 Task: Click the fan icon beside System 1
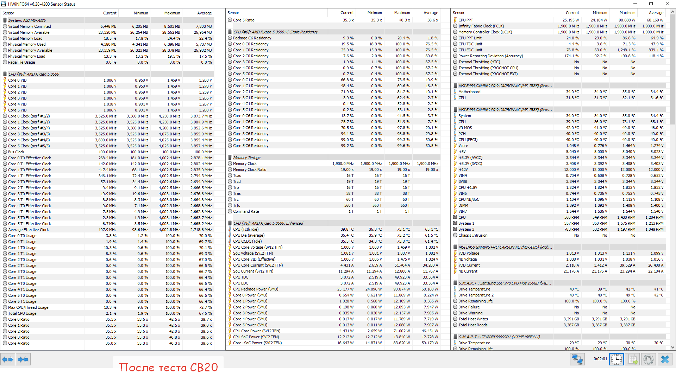click(455, 223)
